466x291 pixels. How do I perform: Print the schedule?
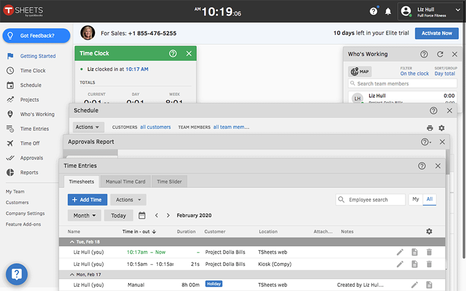tap(430, 128)
